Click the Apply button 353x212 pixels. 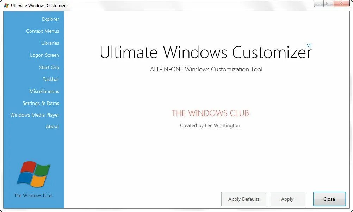[x=287, y=199]
